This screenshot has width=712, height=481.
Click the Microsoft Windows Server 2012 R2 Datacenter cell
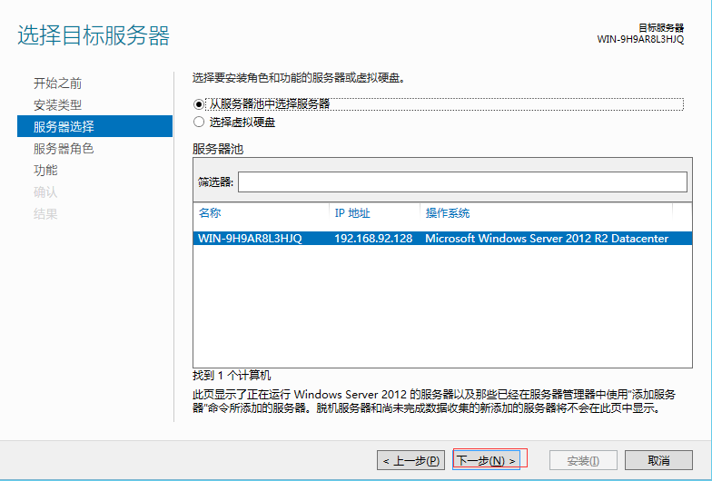point(547,239)
